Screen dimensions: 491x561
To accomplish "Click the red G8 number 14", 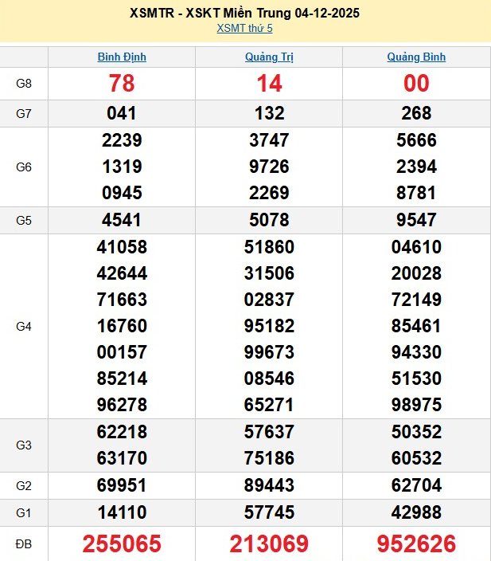I will tap(269, 83).
